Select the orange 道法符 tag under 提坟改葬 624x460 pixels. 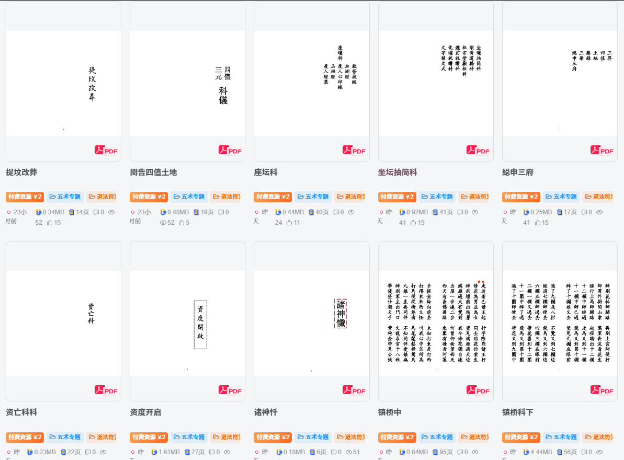click(x=102, y=197)
